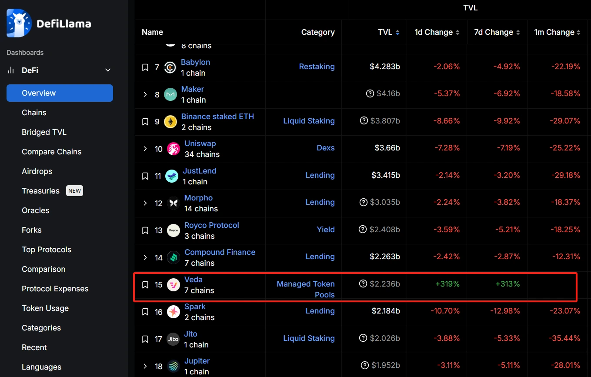Open the Oracles page
This screenshot has width=591, height=377.
(x=36, y=210)
